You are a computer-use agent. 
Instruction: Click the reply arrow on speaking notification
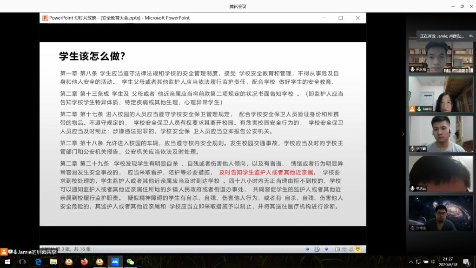(470, 36)
